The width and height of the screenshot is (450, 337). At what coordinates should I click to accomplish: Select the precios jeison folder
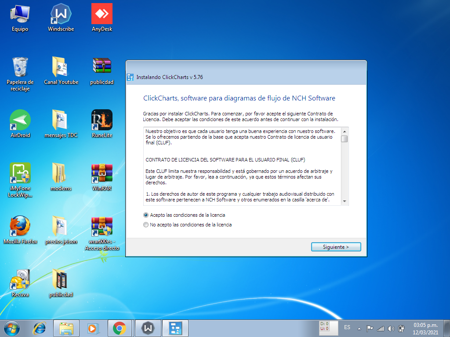point(61,230)
